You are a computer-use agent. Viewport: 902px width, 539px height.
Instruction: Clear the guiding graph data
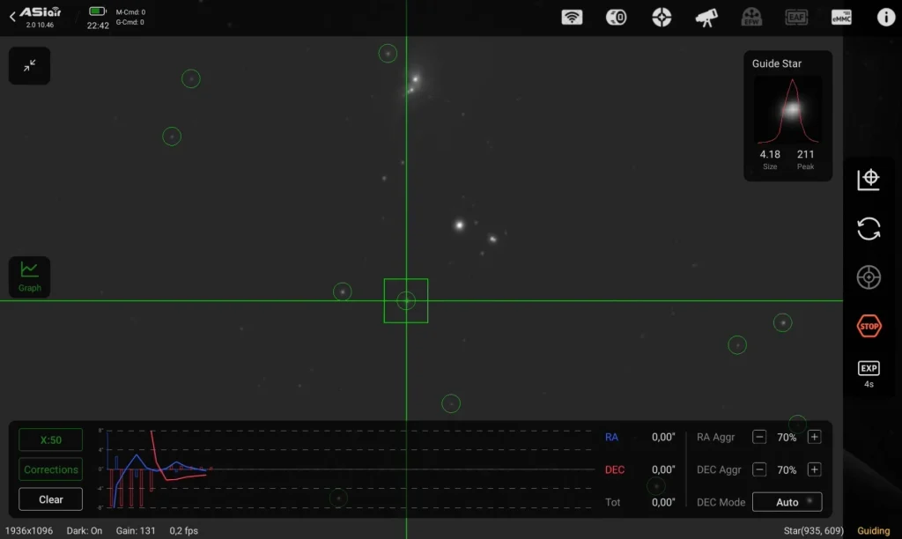point(51,499)
